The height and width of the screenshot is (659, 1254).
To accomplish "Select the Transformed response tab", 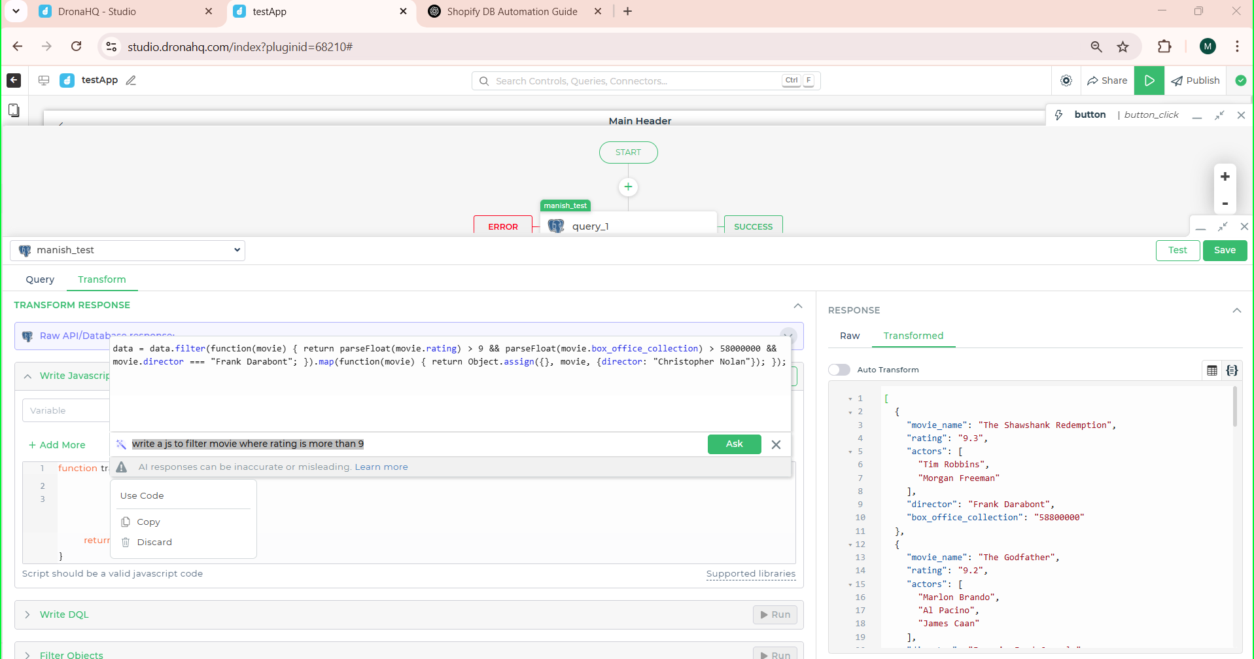I will [x=913, y=336].
